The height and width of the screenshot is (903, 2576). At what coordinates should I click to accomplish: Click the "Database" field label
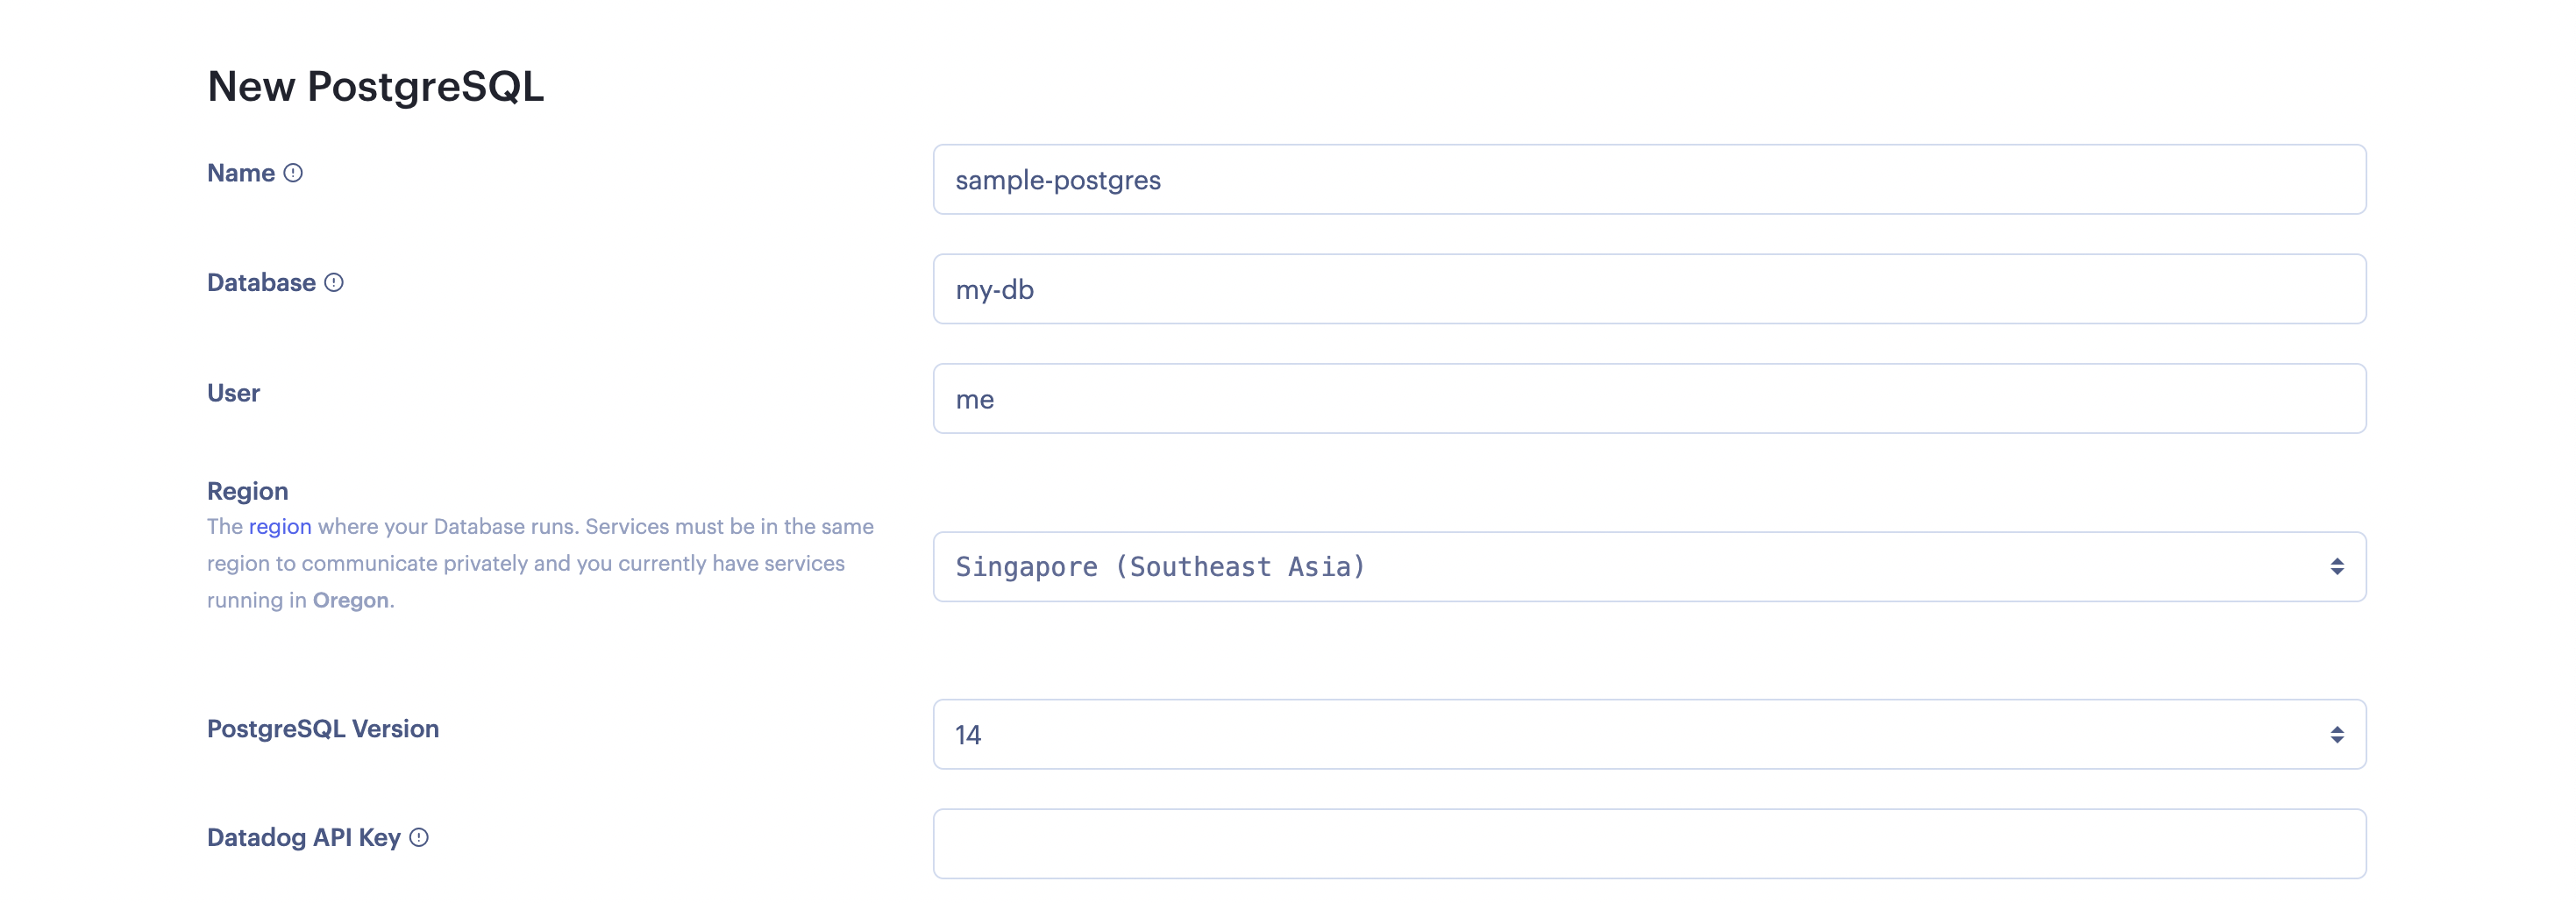(x=261, y=283)
